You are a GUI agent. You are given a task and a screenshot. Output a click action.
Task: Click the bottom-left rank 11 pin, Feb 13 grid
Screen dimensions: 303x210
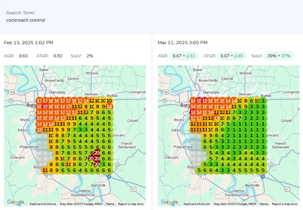45,170
